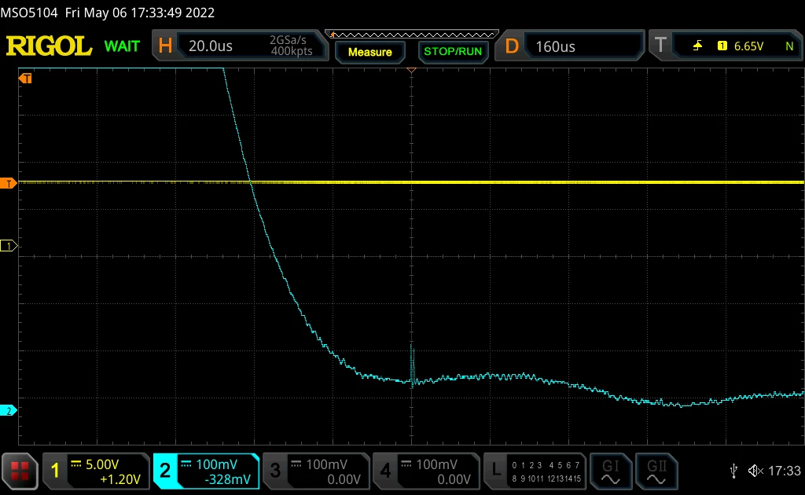
Task: Select channel 1 ground level marker
Action: pos(9,246)
